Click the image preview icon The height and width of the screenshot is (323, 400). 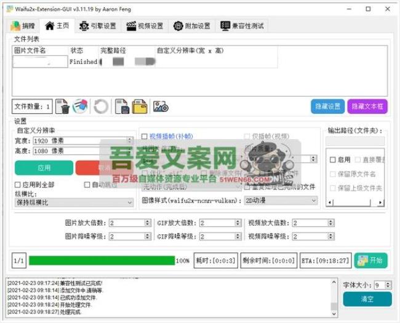pos(161,106)
